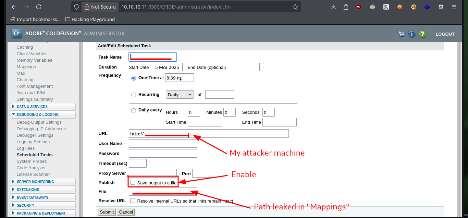The width and height of the screenshot is (468, 218).
Task: Click the LOGOUT link
Action: coord(445,34)
